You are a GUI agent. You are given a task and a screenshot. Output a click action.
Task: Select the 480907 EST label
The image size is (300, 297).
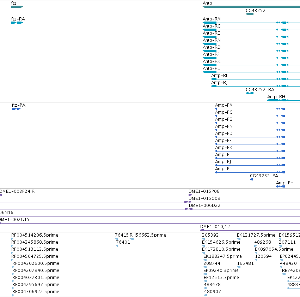tap(213, 292)
